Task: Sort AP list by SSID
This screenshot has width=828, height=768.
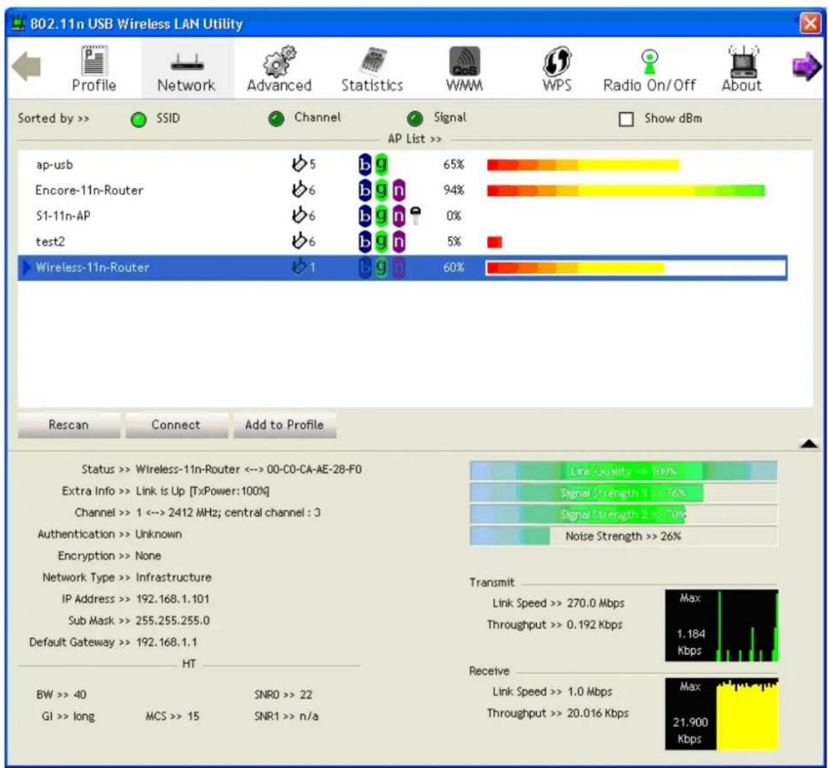Action: tap(138, 120)
